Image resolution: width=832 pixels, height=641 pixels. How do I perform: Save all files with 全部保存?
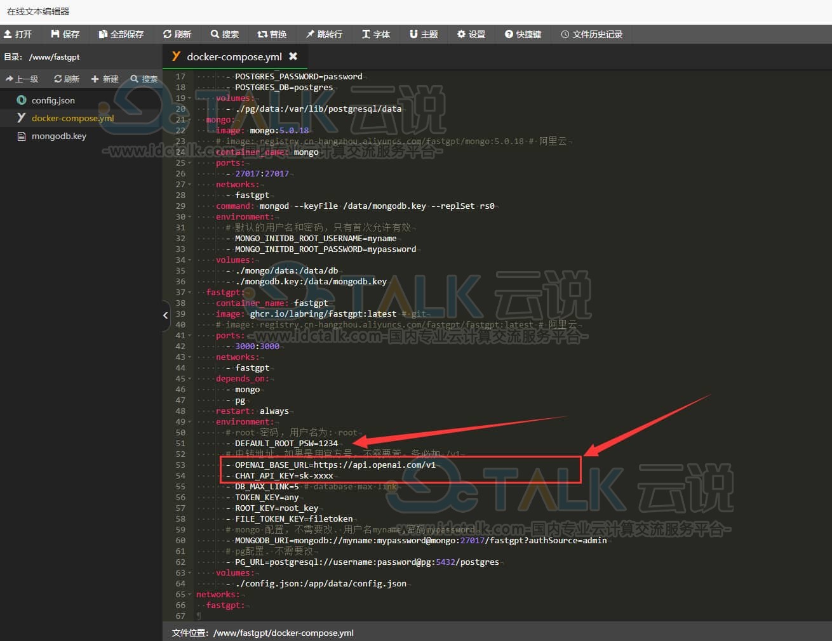[121, 34]
